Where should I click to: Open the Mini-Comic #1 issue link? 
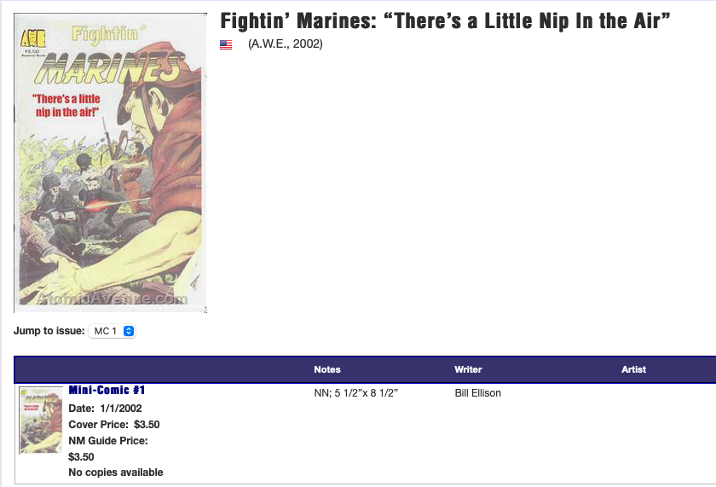click(x=107, y=391)
